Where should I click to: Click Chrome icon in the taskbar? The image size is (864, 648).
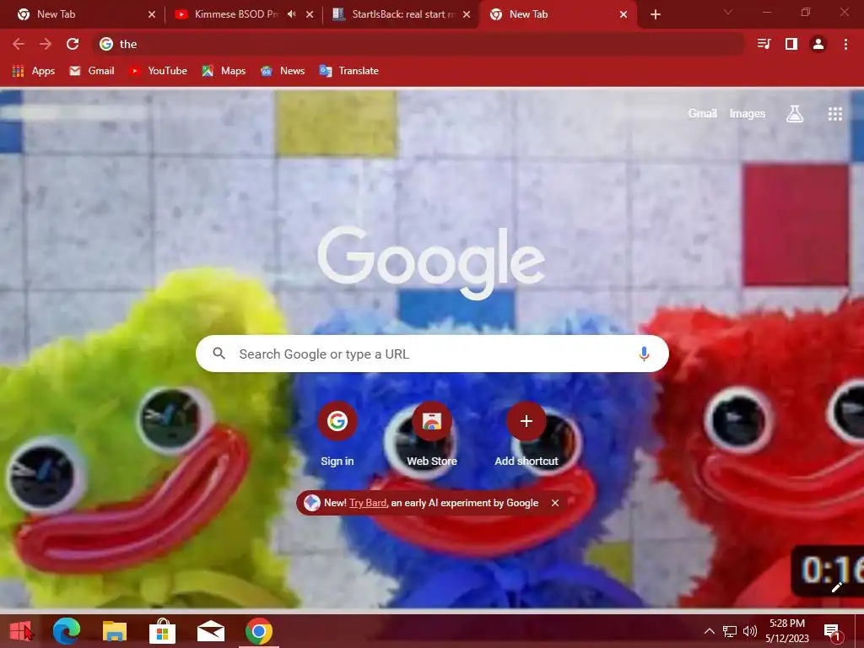point(259,631)
